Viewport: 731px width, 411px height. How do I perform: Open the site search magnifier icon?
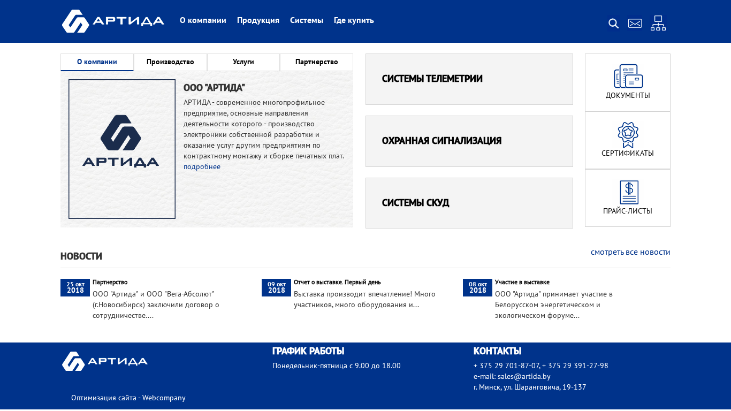pyautogui.click(x=614, y=24)
